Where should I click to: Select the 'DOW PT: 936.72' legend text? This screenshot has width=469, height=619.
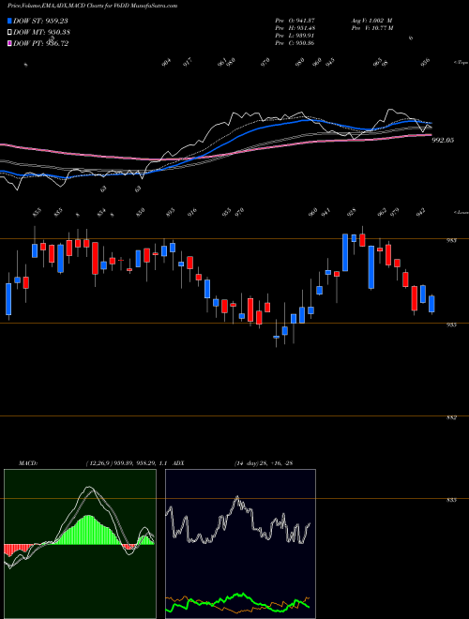tap(40, 43)
